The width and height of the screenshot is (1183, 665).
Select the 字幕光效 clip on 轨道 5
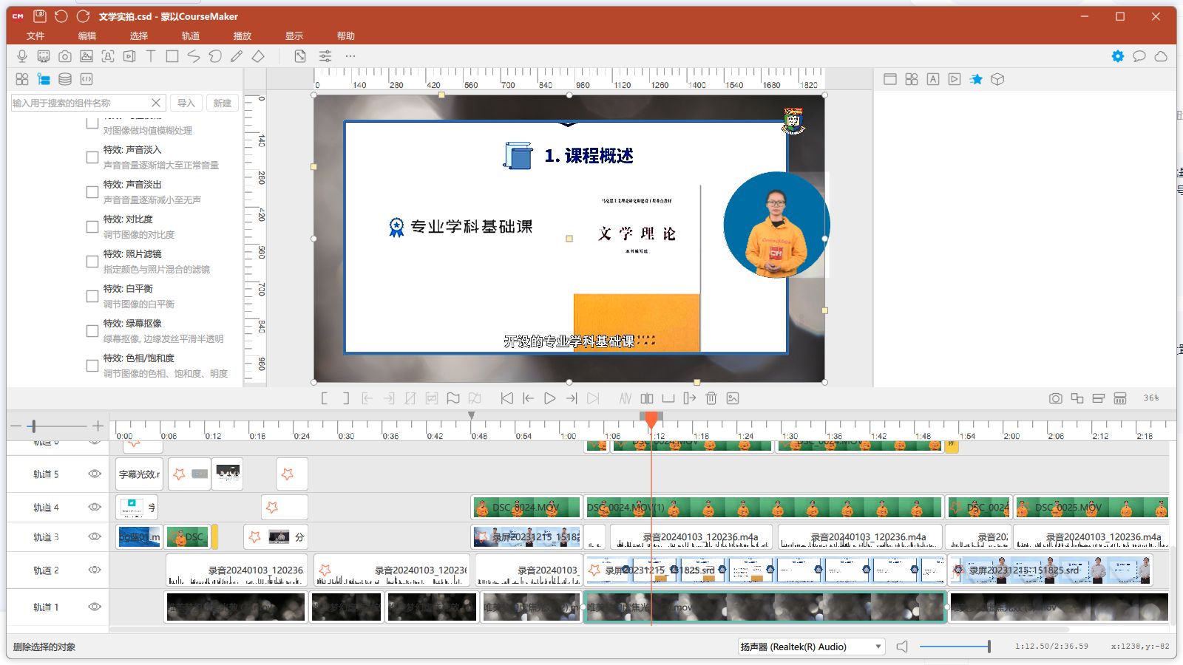pyautogui.click(x=139, y=474)
